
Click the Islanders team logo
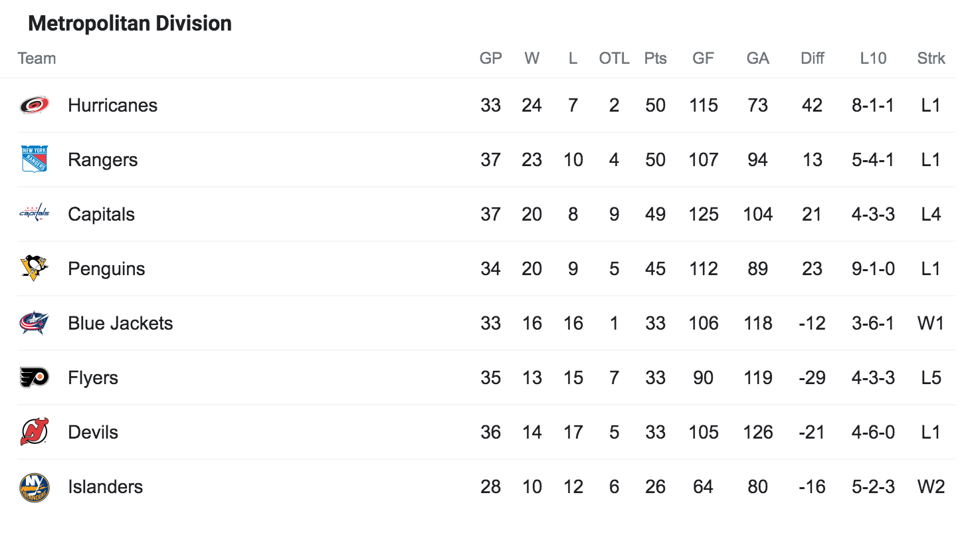point(34,486)
